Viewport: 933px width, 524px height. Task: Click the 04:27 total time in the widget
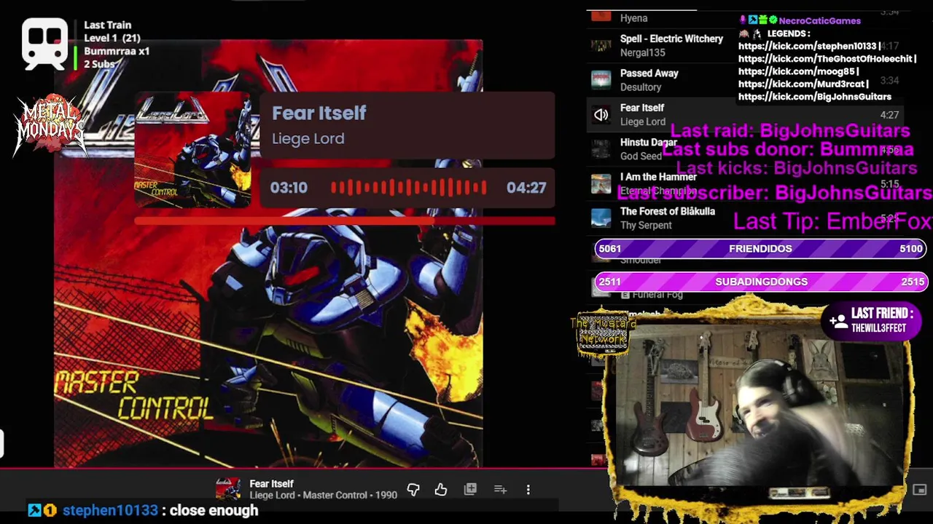(526, 188)
